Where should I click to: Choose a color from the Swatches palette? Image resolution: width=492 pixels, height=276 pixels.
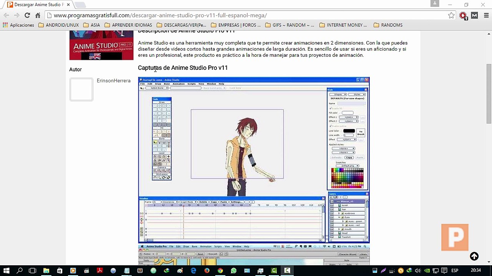pos(347,178)
